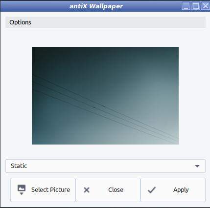This screenshot has width=210, height=208.
Task: Click the Select Picture label text
Action: pyautogui.click(x=50, y=190)
